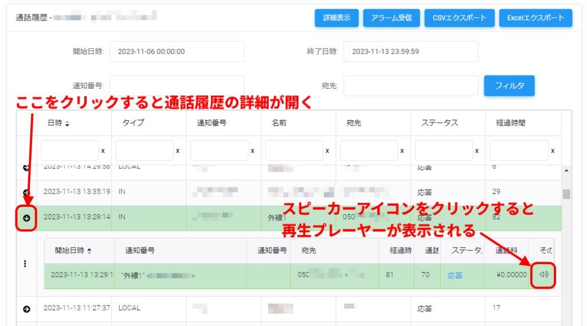Click the speaker icon to play recording
Viewport: 587px width, 326px height.
pos(544,275)
